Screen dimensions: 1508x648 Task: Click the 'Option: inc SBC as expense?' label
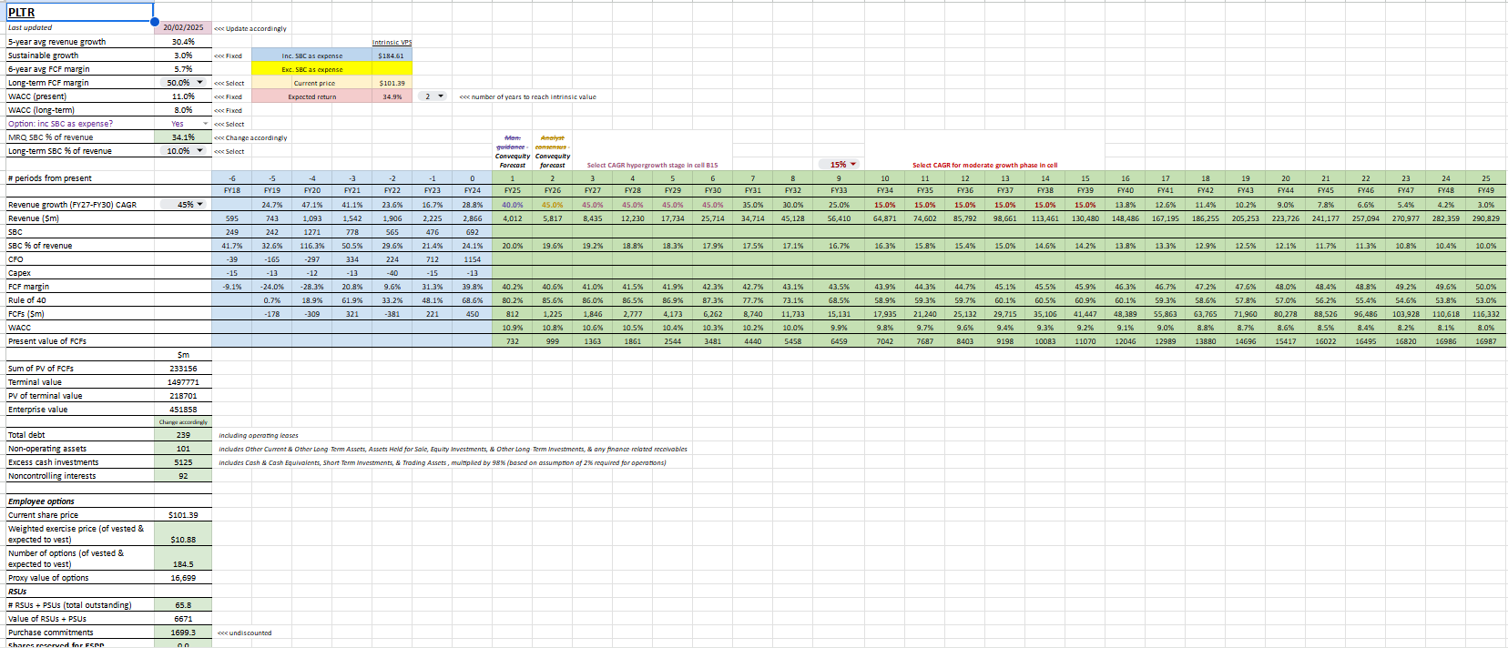(x=60, y=124)
